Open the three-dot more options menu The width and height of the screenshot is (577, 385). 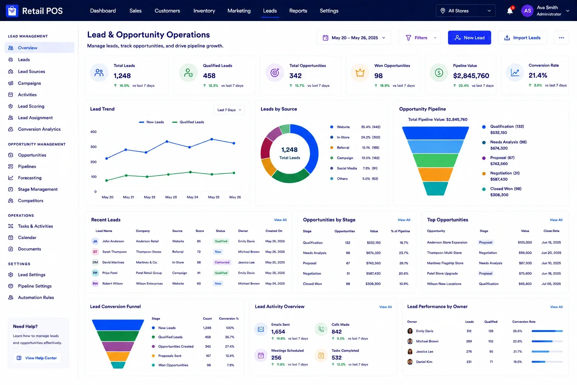point(561,38)
